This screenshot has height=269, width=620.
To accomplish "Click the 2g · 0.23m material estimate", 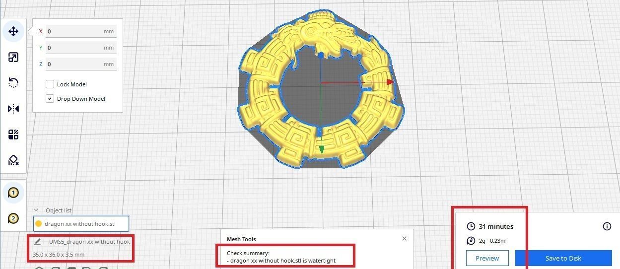I will click(x=492, y=241).
